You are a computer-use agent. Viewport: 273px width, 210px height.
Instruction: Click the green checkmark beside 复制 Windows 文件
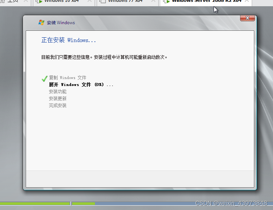pyautogui.click(x=45, y=79)
